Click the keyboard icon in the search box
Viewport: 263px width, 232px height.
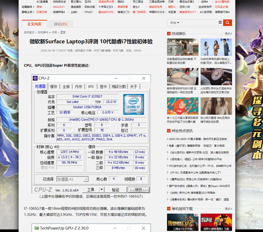[x=220, y=23]
